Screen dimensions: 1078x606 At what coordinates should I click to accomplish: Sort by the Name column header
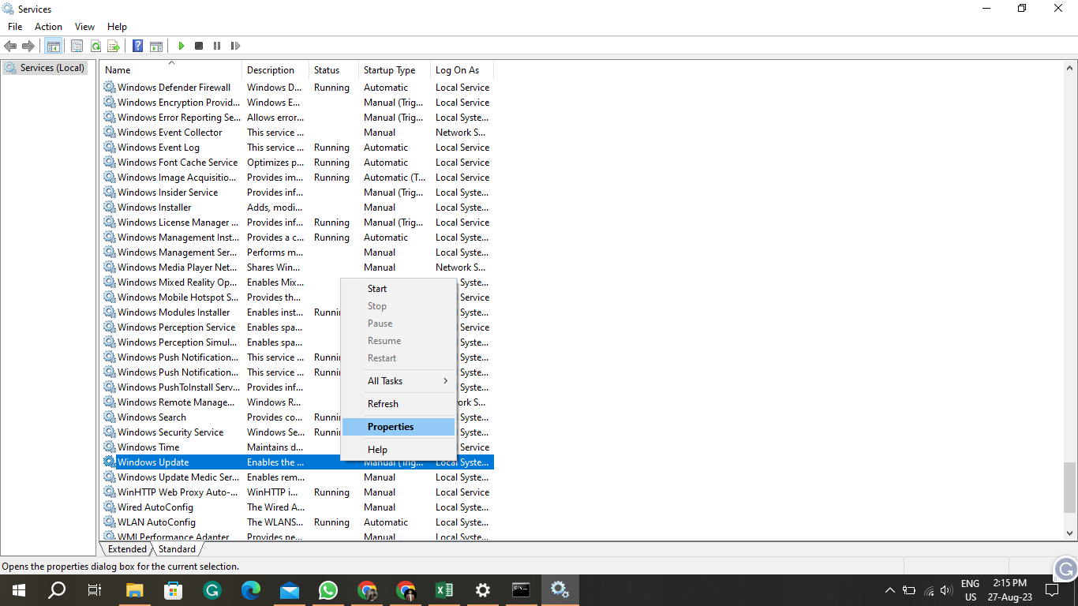tap(171, 70)
